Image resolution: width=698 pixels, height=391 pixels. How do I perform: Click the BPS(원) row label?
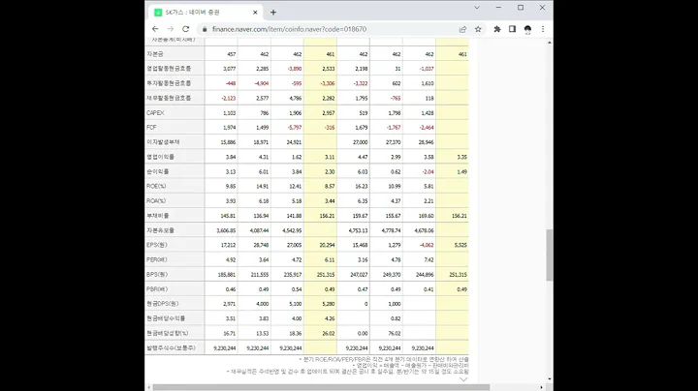pos(157,275)
